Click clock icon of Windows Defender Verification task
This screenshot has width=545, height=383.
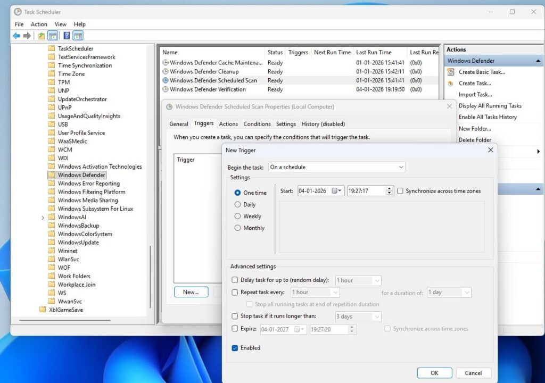point(166,89)
